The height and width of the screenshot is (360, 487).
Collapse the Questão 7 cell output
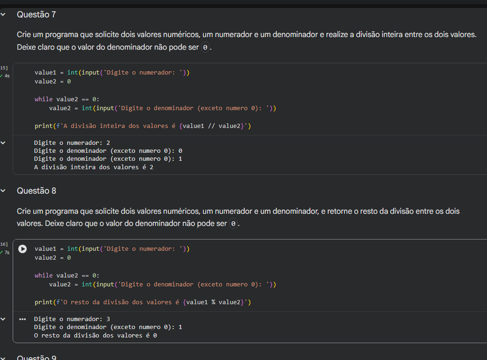tap(3, 143)
